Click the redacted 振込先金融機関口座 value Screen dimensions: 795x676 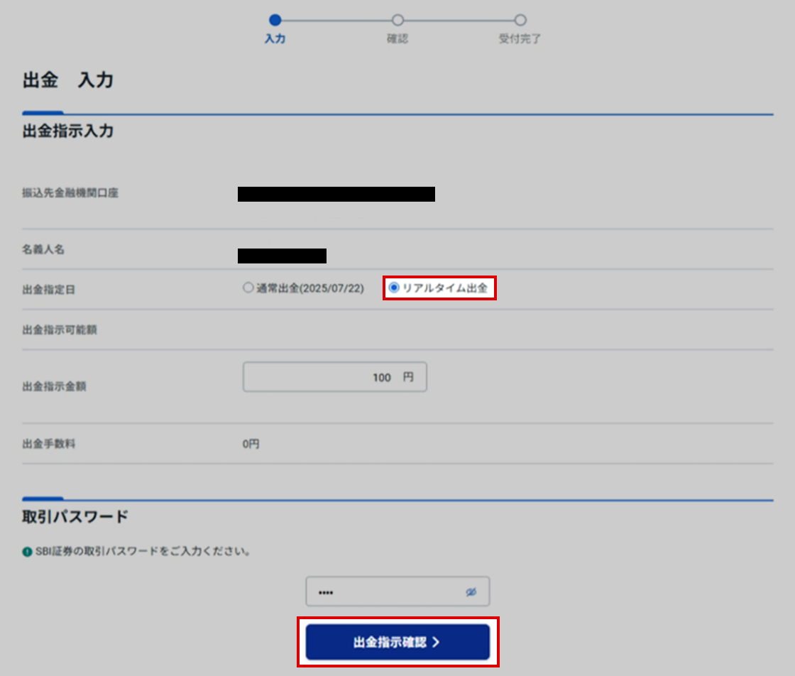[336, 194]
